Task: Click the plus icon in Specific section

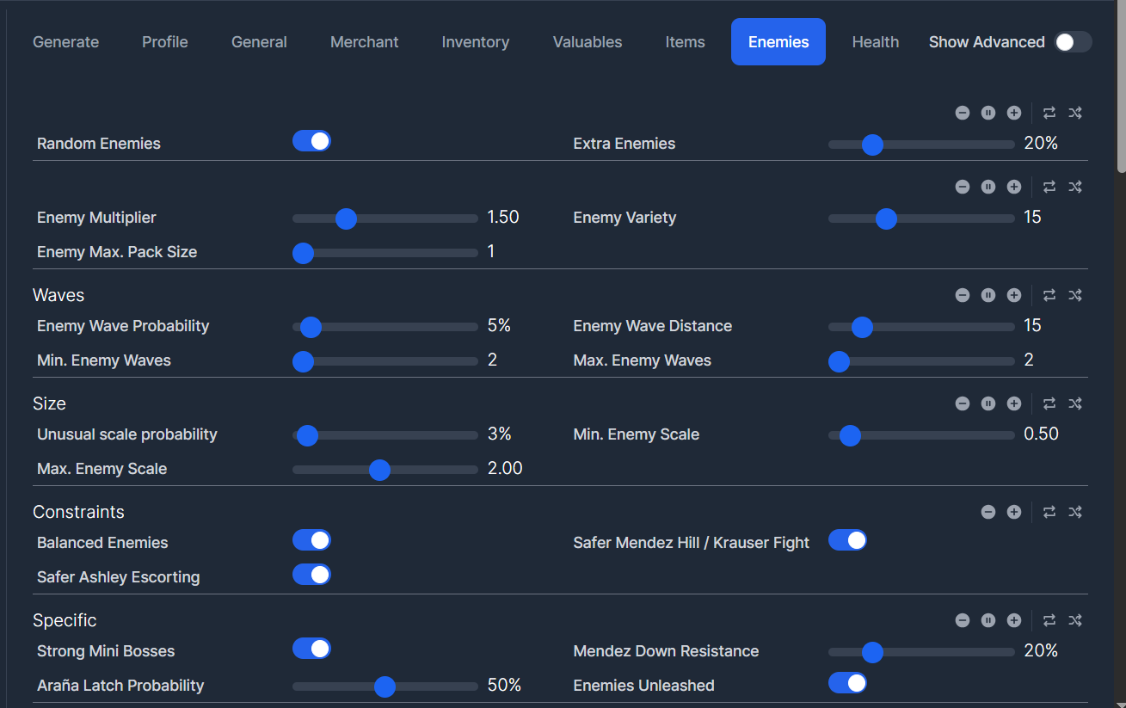Action: coord(1014,620)
